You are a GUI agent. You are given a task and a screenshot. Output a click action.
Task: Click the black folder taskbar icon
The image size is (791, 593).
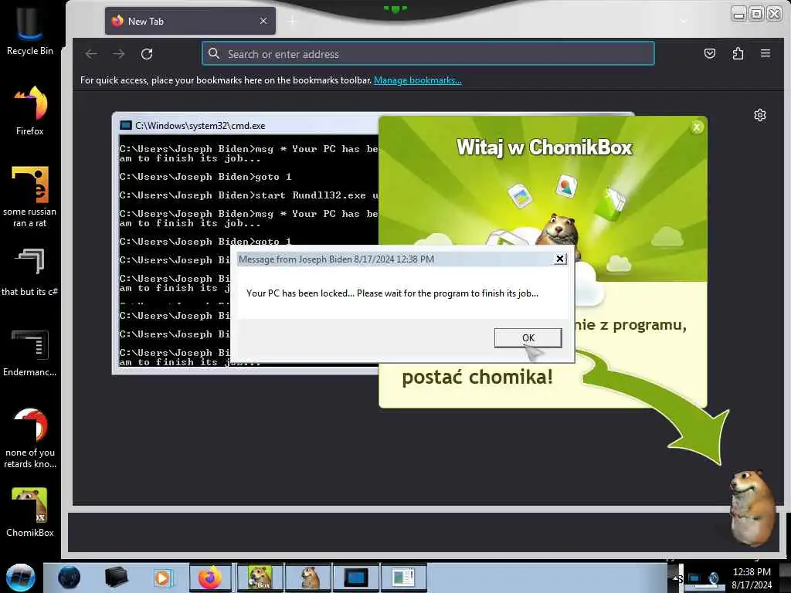[x=116, y=578]
